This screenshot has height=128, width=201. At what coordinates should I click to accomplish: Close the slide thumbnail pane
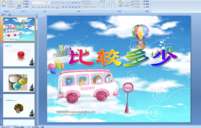[36, 14]
